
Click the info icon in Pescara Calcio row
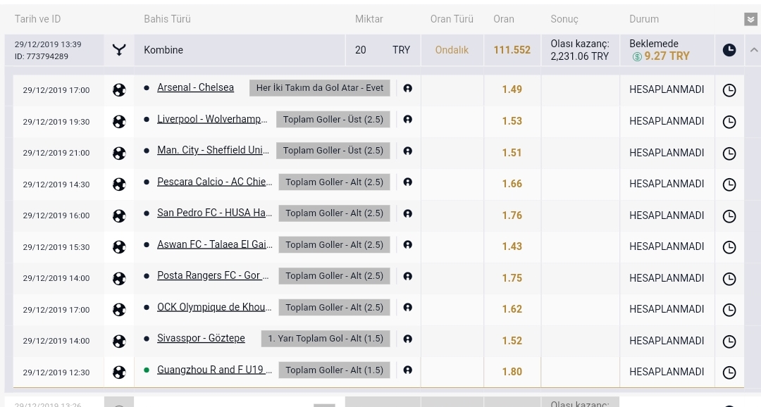[408, 182]
